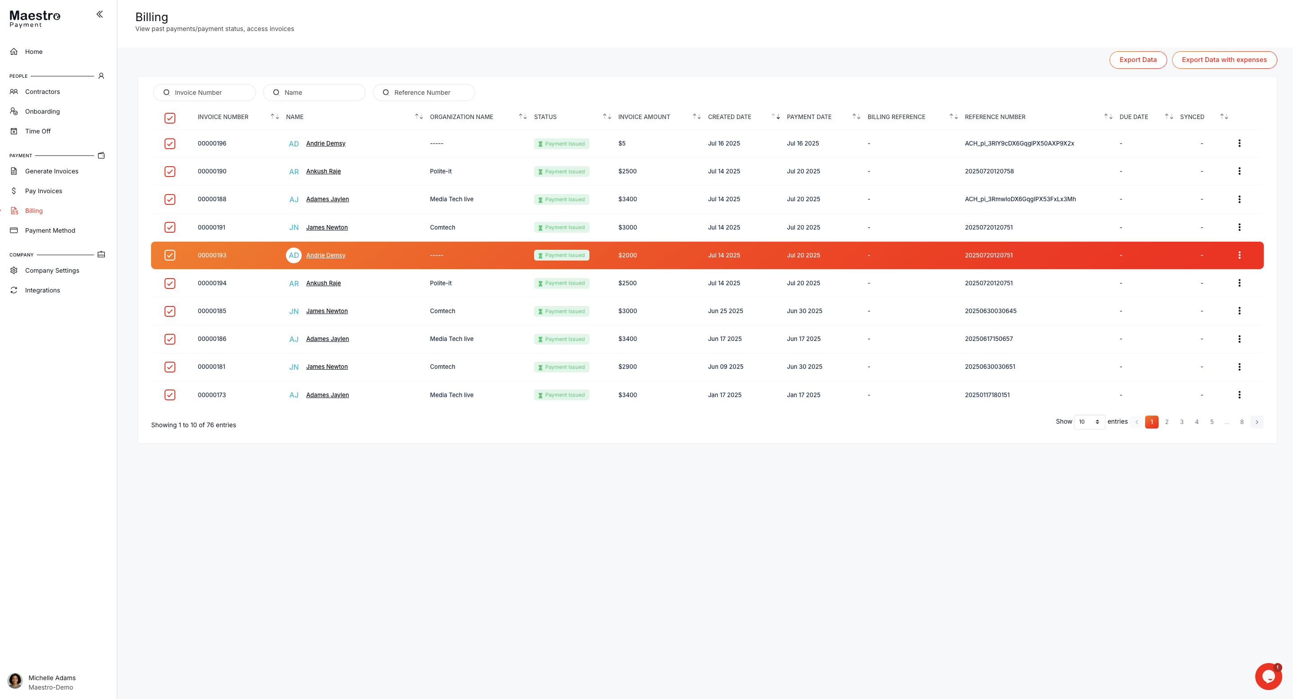Viewport: 1293px width, 699px height.
Task: Go to next page arrow
Action: 1256,422
